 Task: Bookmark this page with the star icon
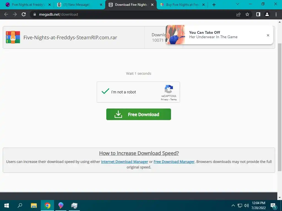(x=247, y=14)
